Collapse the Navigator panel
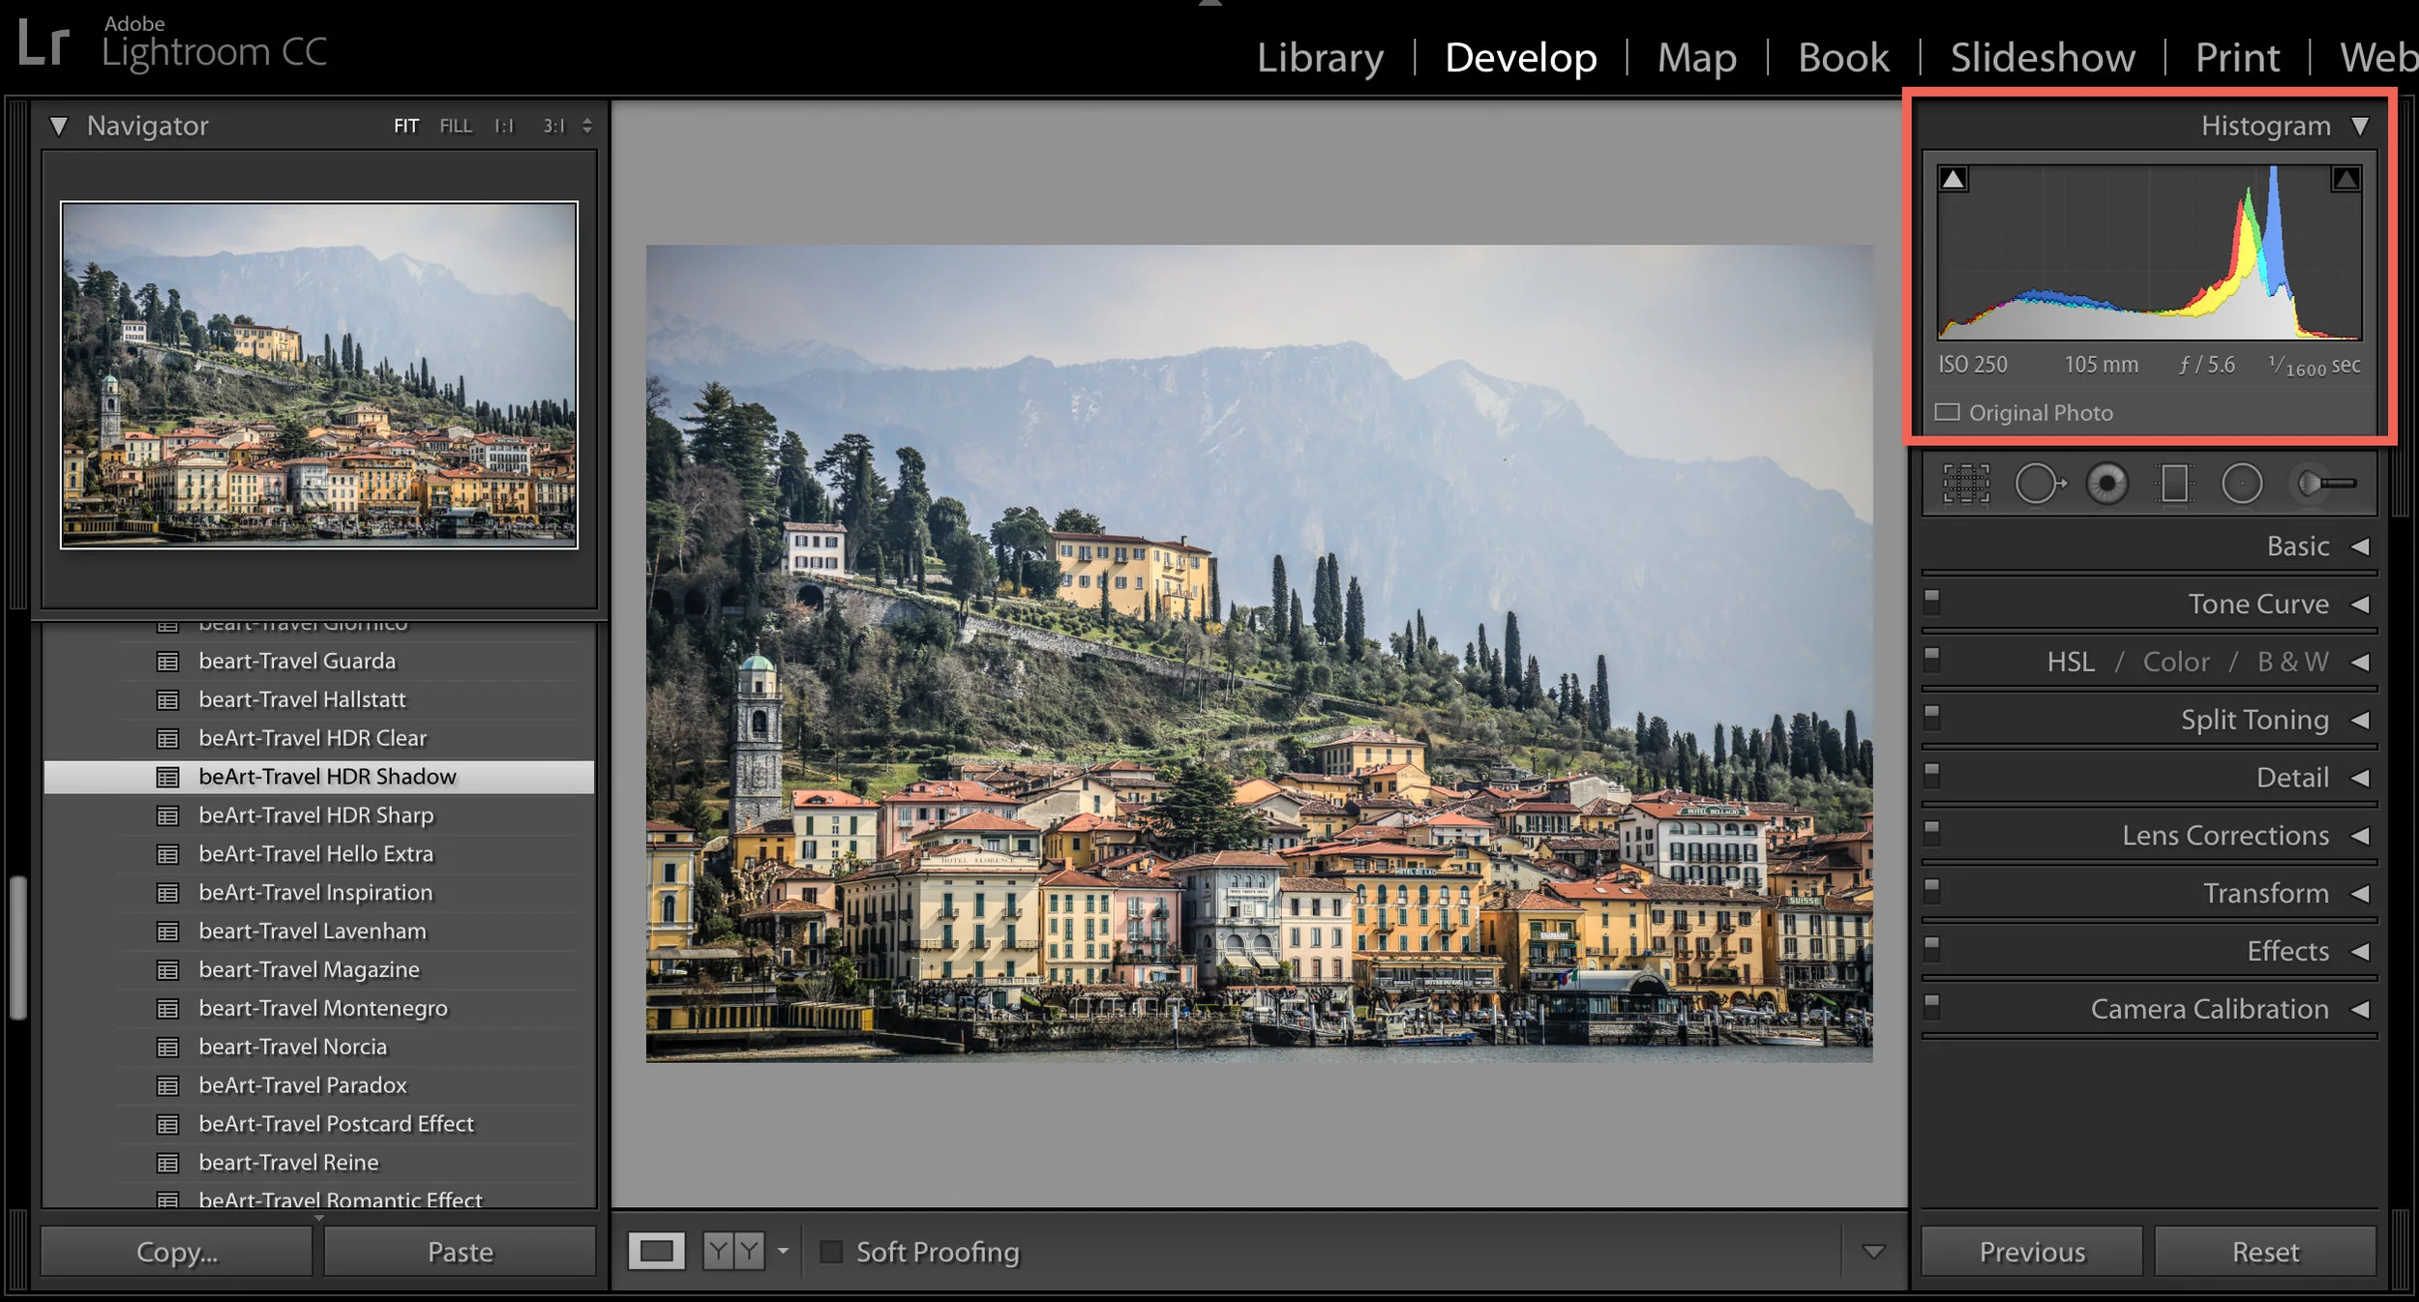 click(x=59, y=126)
